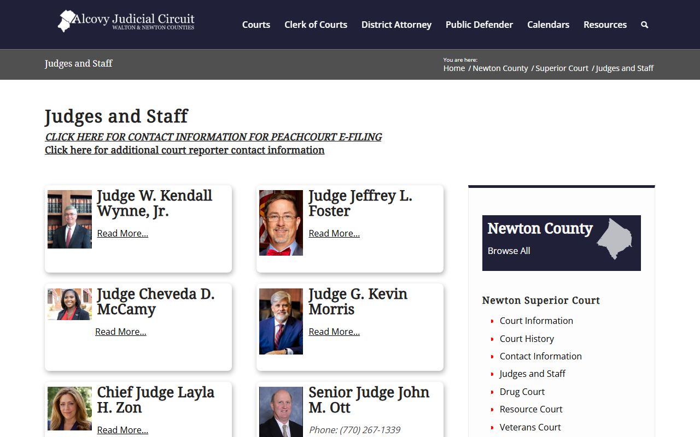Open the Clerk of Courts menu

[x=316, y=25]
